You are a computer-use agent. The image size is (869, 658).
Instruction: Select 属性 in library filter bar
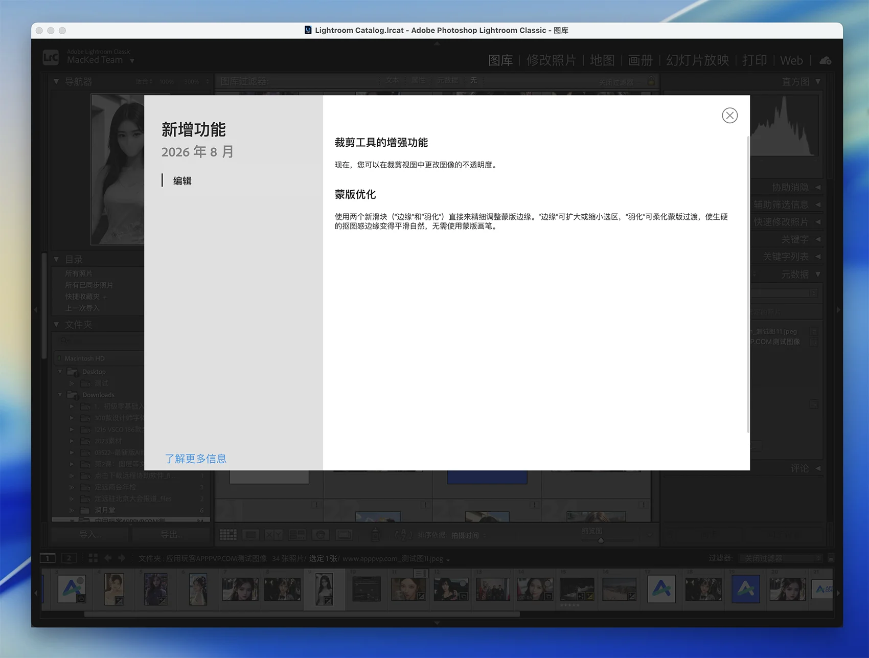pos(418,80)
